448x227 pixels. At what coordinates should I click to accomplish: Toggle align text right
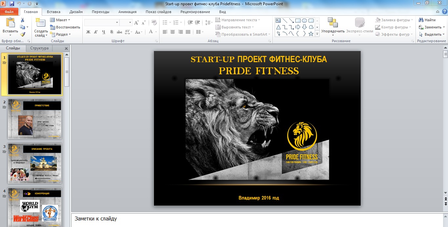(x=180, y=32)
